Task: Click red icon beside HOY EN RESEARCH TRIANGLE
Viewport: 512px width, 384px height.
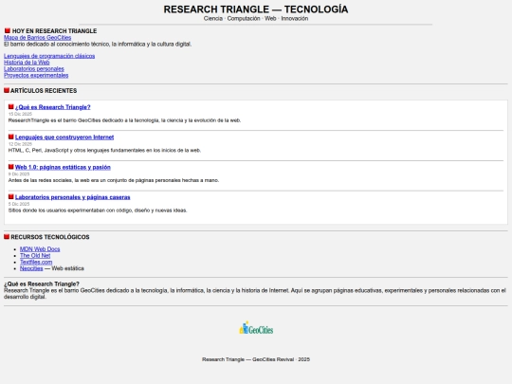Action: click(x=8, y=30)
